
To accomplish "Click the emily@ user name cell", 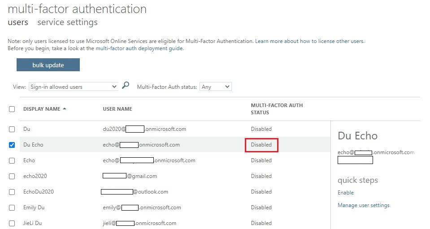I will coord(142,207).
